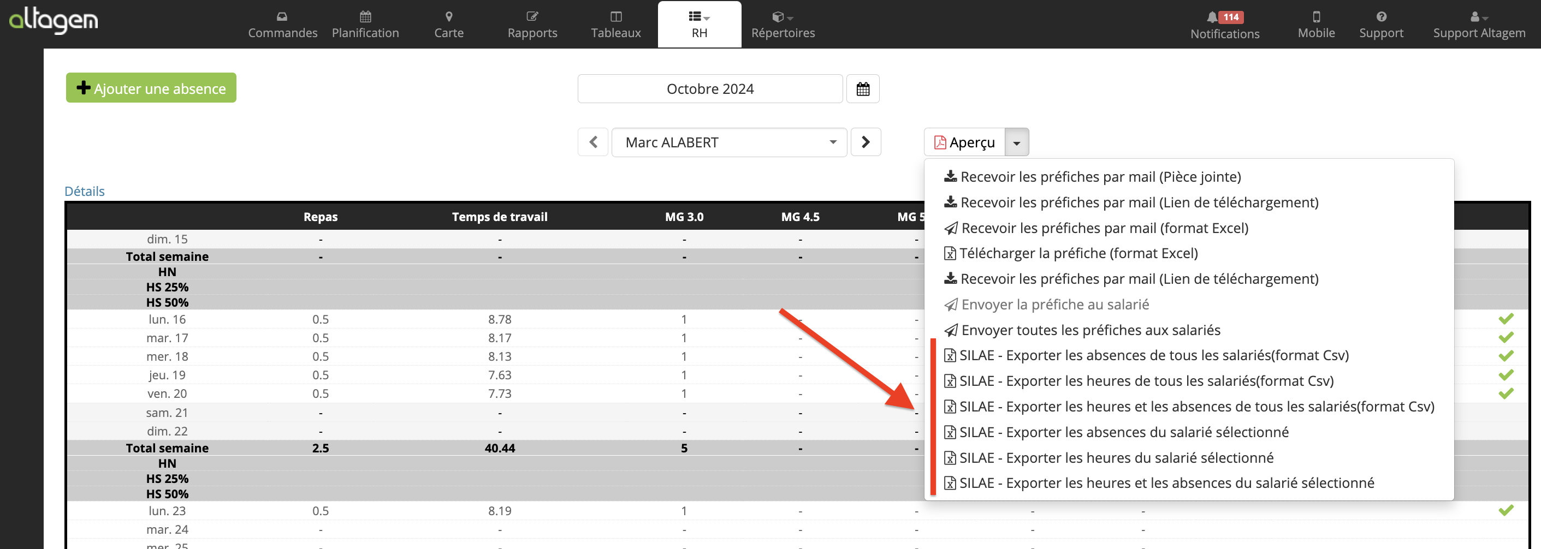1541x549 pixels.
Task: Click the green checkmark on mar. 17 row
Action: [1506, 337]
